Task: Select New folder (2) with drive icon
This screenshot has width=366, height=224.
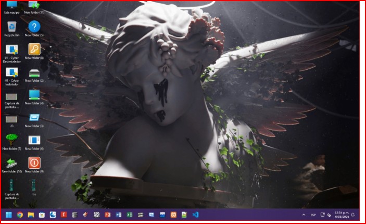Action: coord(34,72)
